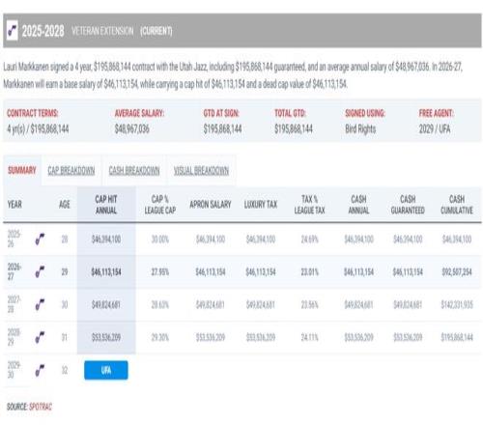
Task: Click Cap % League Cap column header
Action: point(160,205)
